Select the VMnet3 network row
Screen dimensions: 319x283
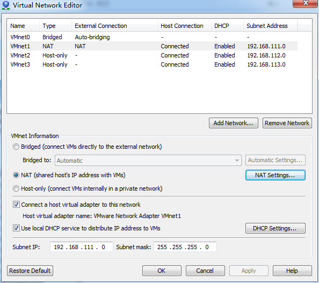click(153, 64)
